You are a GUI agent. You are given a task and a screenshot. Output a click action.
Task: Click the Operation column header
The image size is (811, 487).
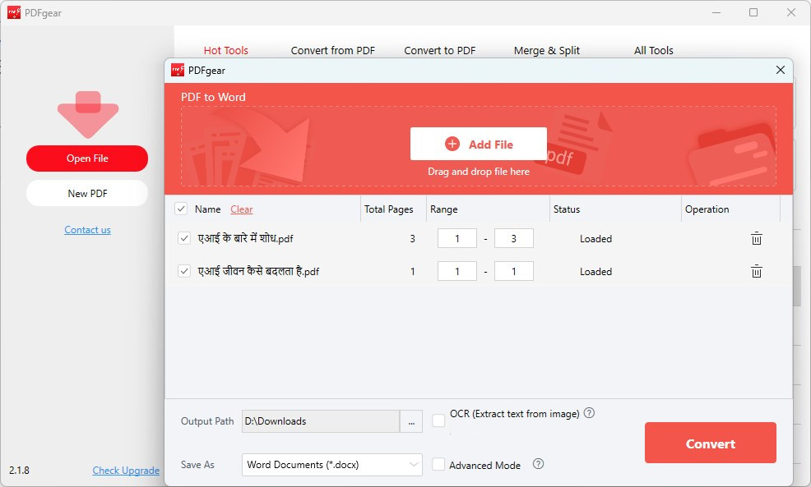(707, 209)
